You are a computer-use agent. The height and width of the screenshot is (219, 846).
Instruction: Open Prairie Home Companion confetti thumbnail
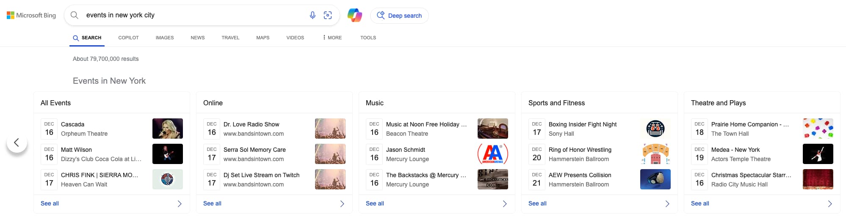click(x=818, y=129)
